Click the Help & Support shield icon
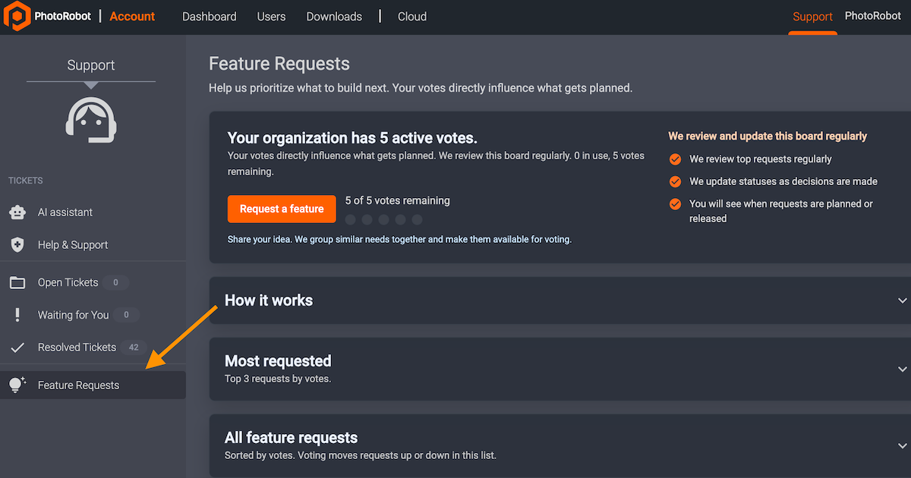 click(17, 244)
